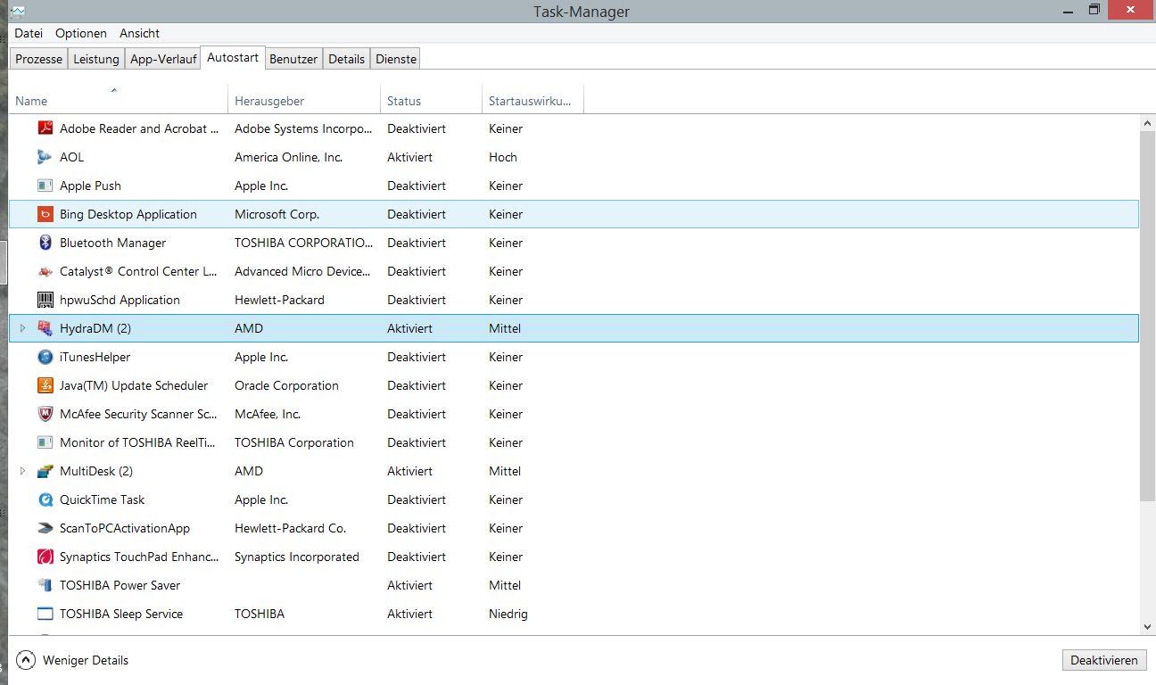Click the hpwuSchd Application barcode icon
The width and height of the screenshot is (1156, 685).
[x=45, y=300]
